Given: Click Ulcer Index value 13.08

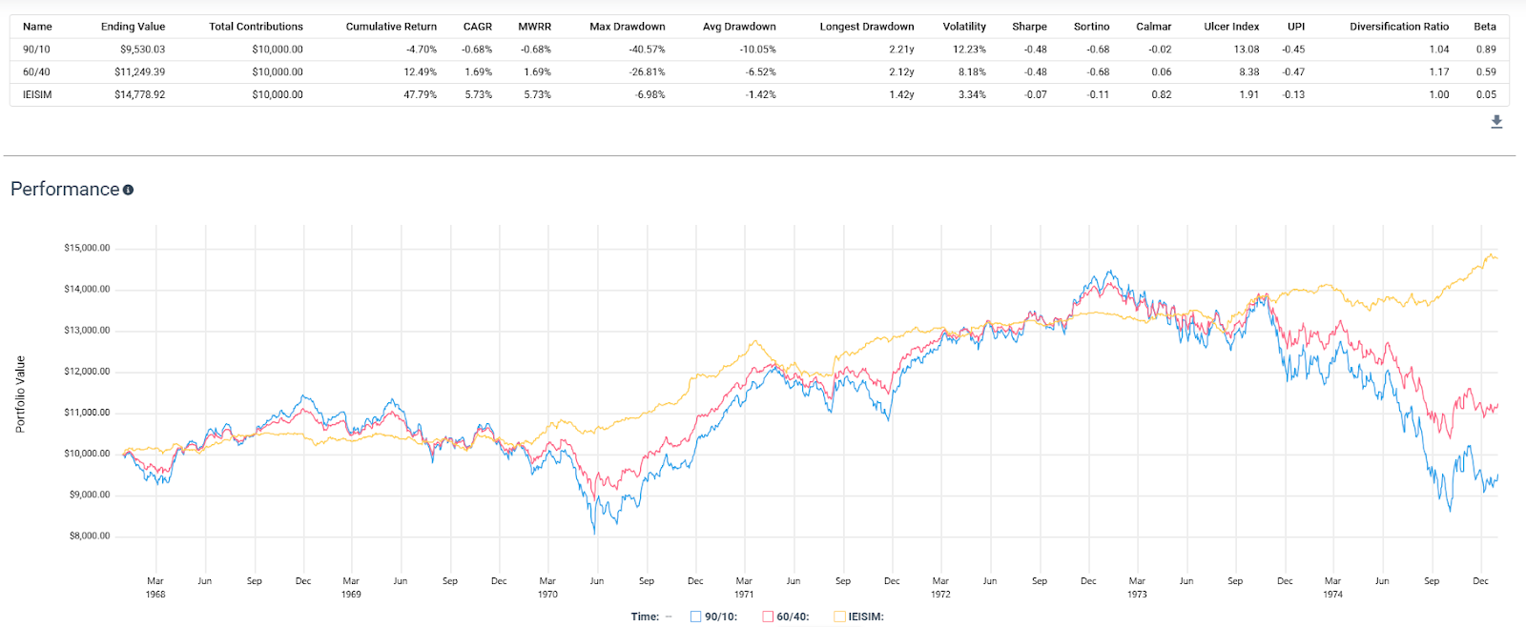Looking at the screenshot, I should tap(1246, 50).
